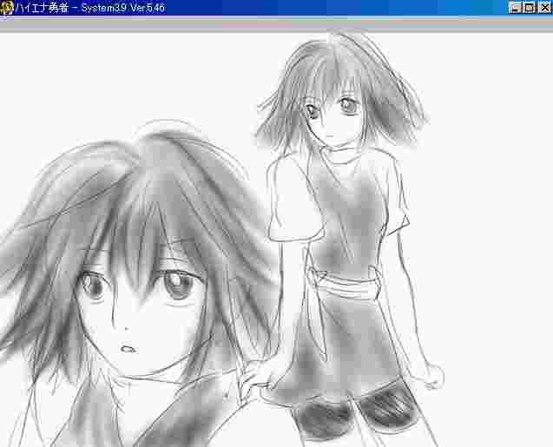The height and width of the screenshot is (447, 553).
Task: Click the standing girl's white collar
Action: point(341,156)
